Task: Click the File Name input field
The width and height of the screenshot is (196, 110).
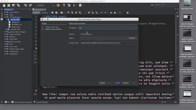Action: tap(107, 28)
